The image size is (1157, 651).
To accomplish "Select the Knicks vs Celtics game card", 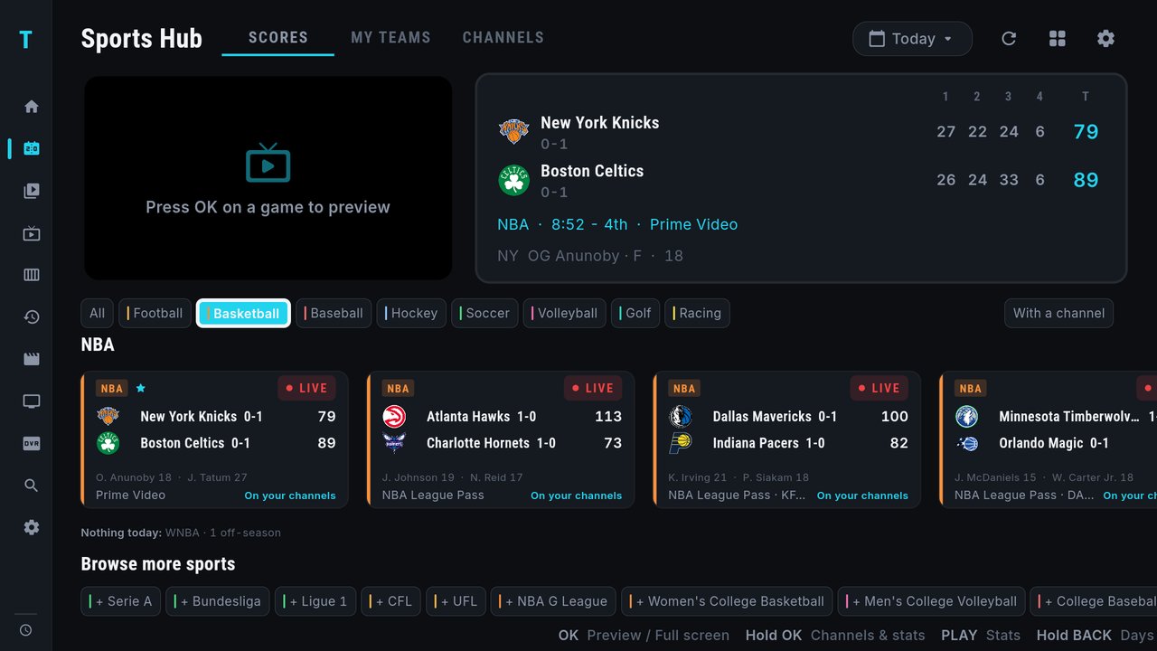I will (x=214, y=439).
